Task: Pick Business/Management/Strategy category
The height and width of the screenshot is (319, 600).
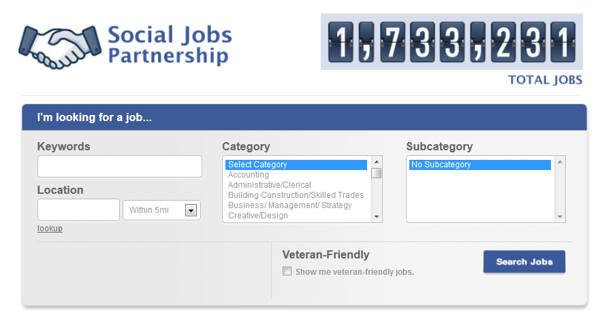Action: 289,205
